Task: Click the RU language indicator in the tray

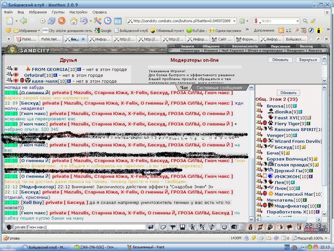Action: [x=287, y=247]
